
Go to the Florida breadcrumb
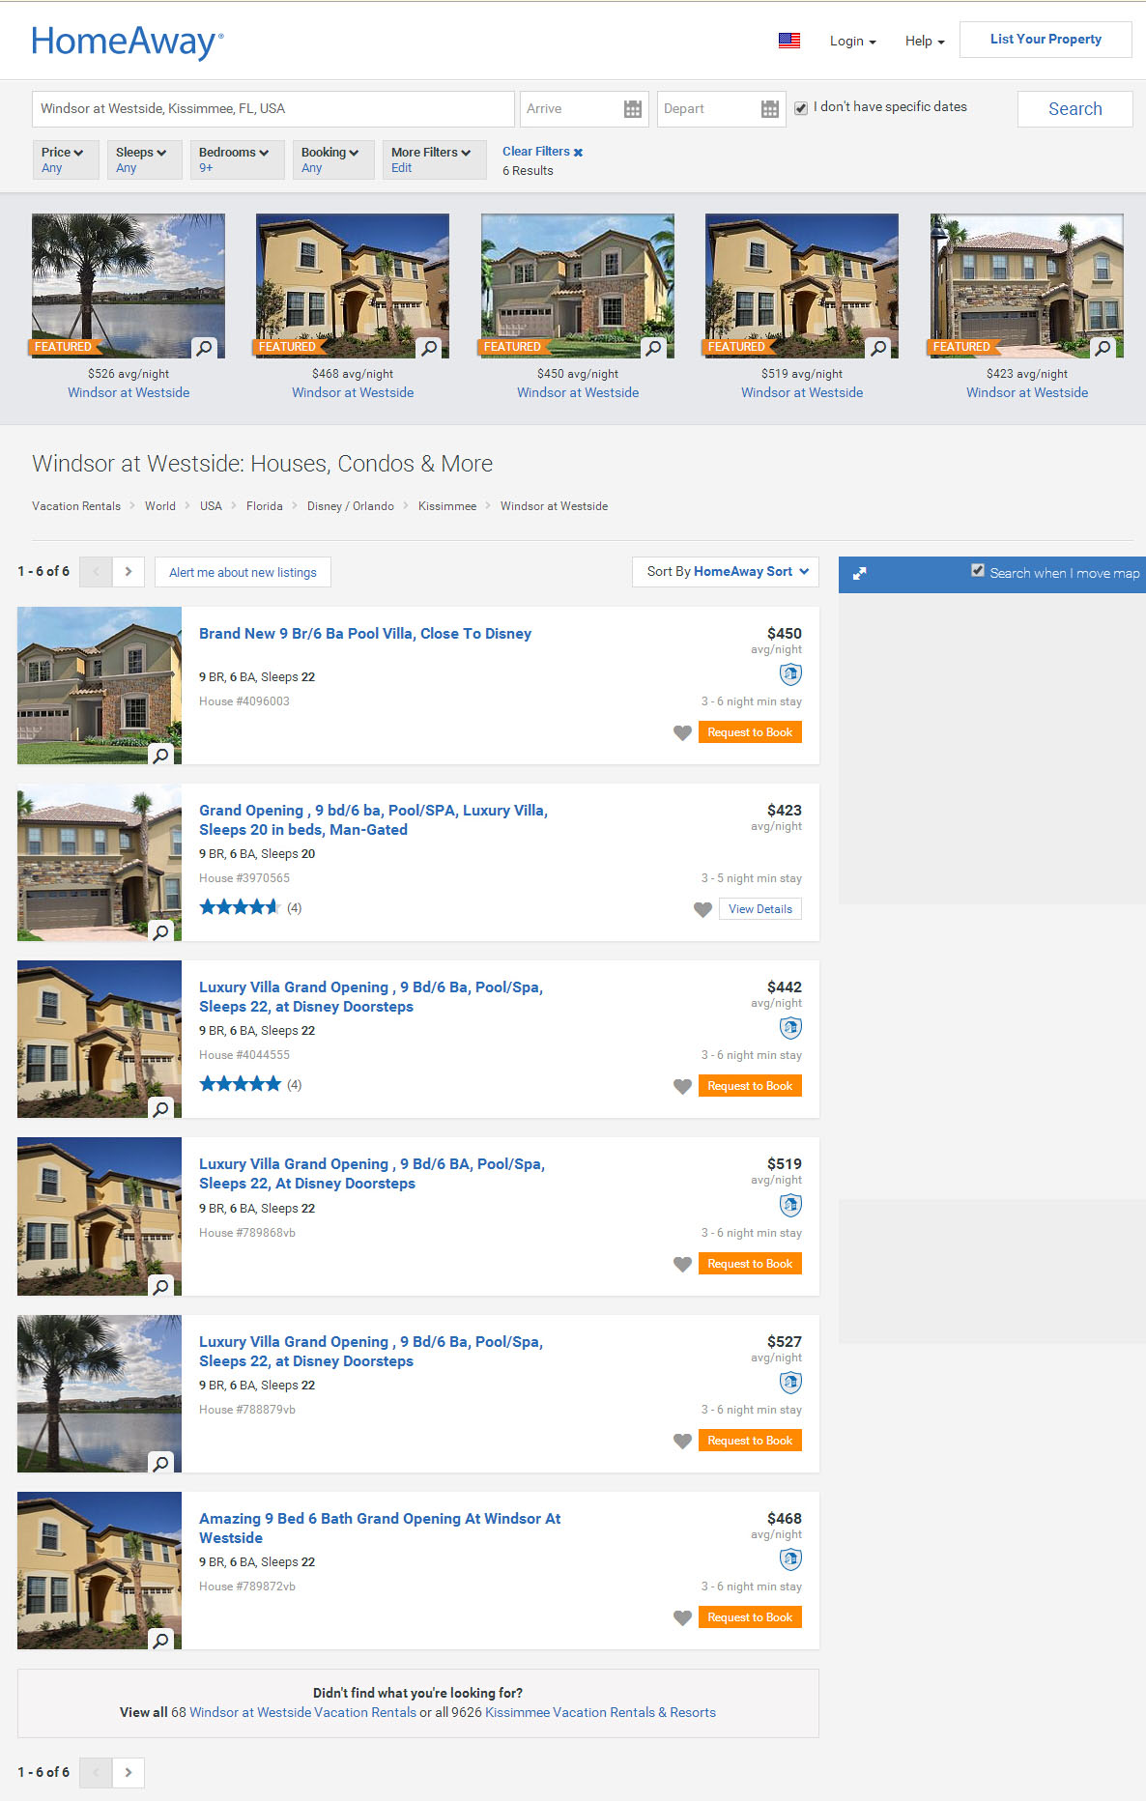pyautogui.click(x=265, y=506)
